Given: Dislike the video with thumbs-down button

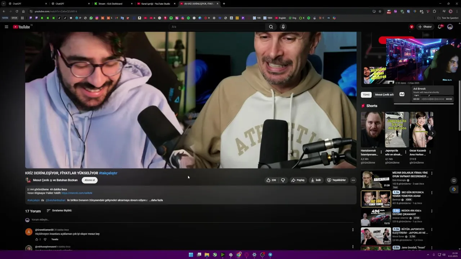Looking at the screenshot, I should pos(283,180).
